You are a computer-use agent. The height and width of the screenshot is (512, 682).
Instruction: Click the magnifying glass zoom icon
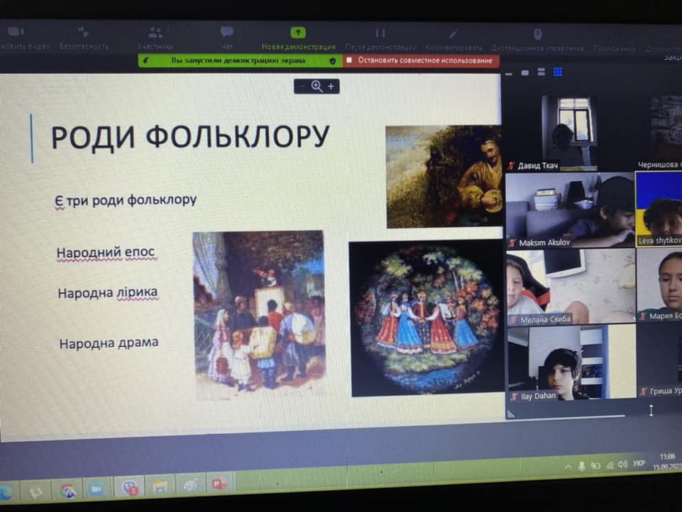[x=317, y=86]
